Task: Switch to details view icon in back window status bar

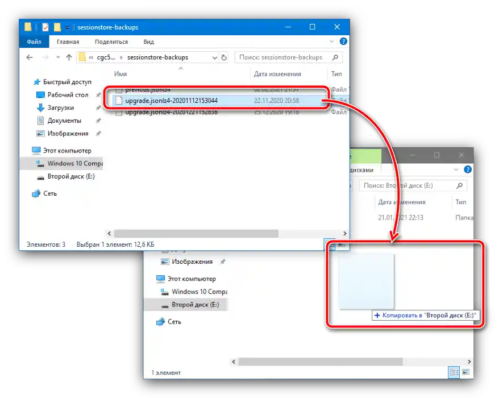Action: pyautogui.click(x=454, y=372)
